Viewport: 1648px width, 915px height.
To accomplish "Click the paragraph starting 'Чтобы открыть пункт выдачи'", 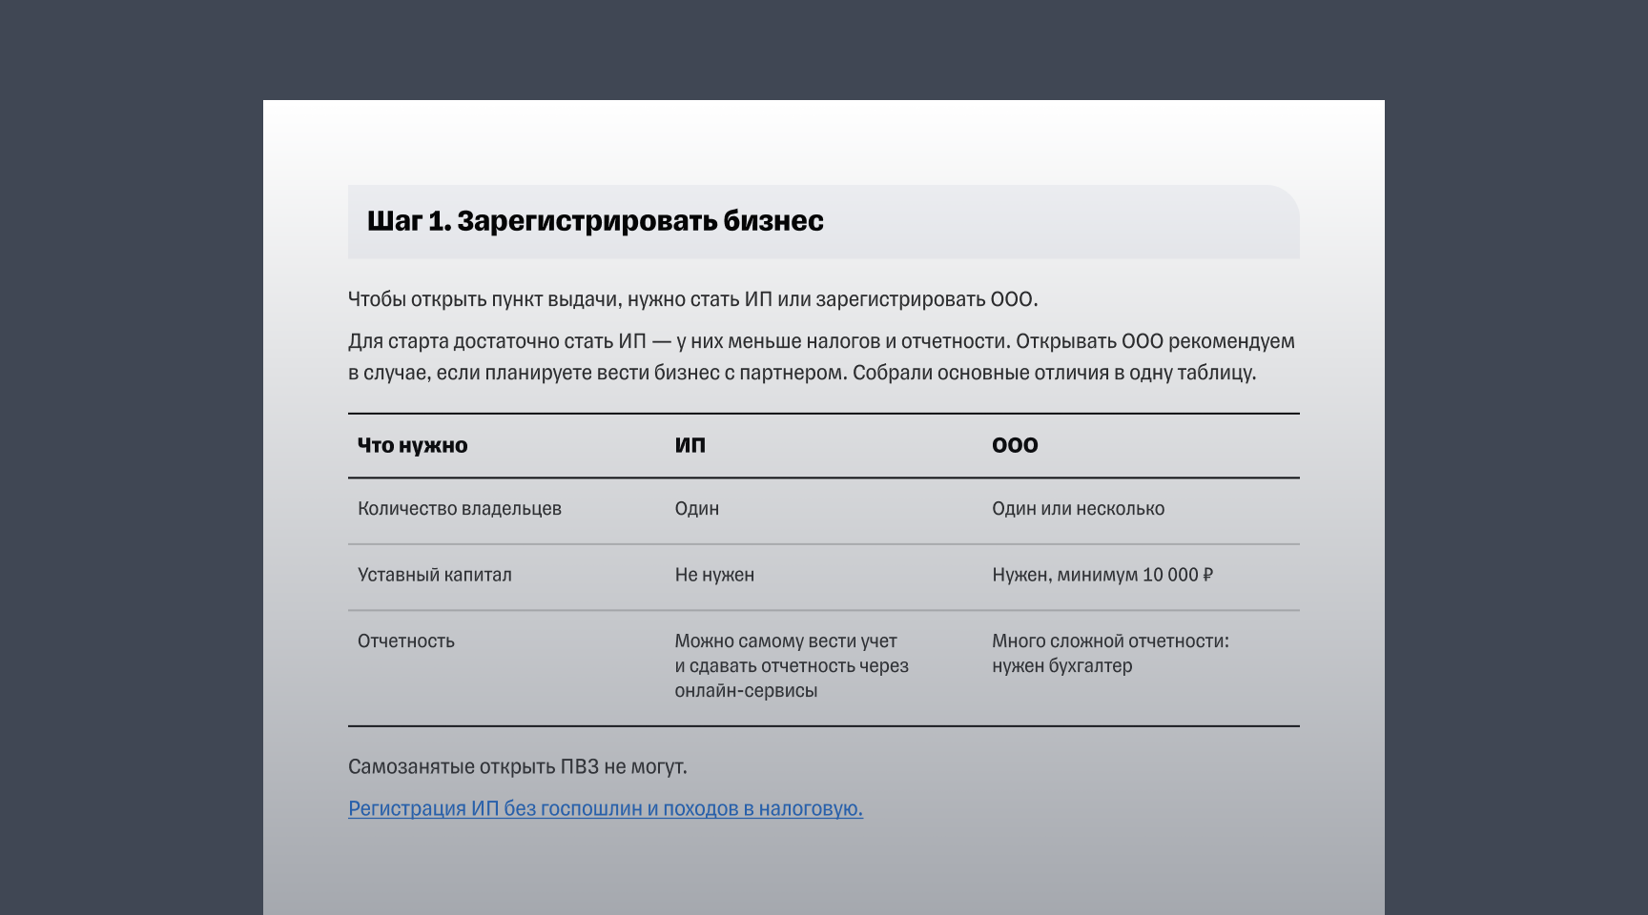I will pyautogui.click(x=693, y=299).
